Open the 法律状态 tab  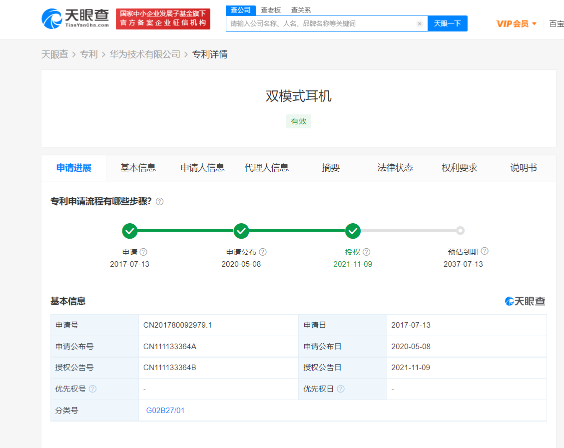click(x=395, y=168)
